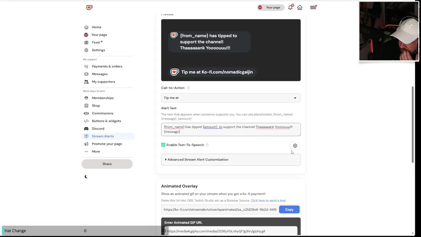421x237 pixels.
Task: Click the Buttons & widgets code icon
Action: point(86,121)
